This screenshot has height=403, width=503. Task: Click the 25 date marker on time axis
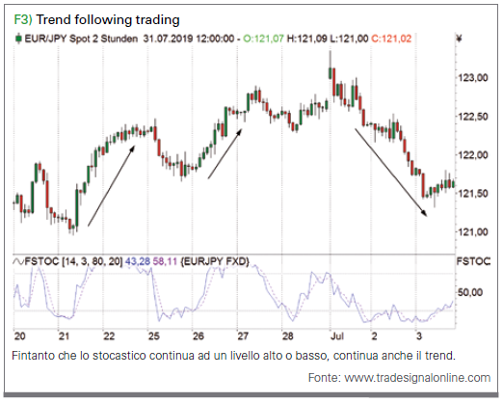click(x=154, y=336)
